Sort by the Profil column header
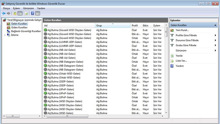This screenshot has height=124, width=220. click(x=136, y=26)
